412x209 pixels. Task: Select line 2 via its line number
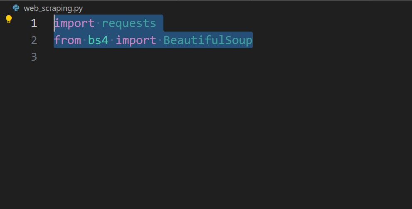coord(34,40)
